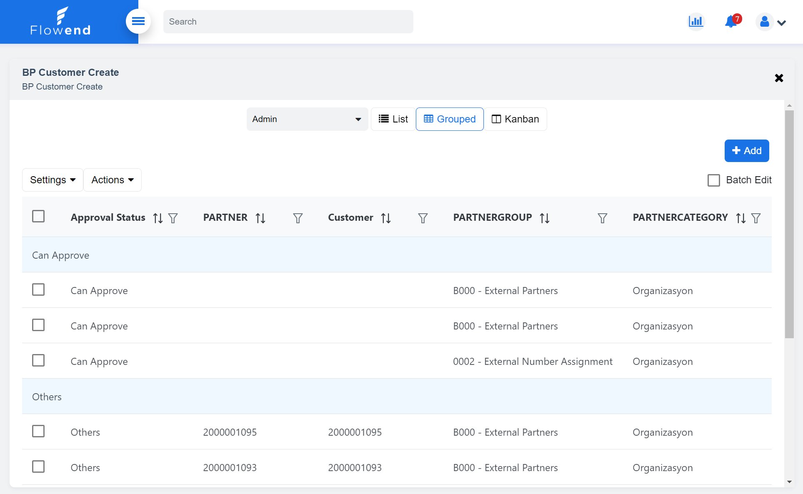This screenshot has height=494, width=803.
Task: Click the bar chart analytics icon
Action: (696, 21)
